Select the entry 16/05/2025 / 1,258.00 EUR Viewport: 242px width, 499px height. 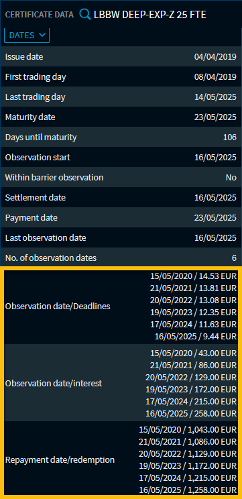click(188, 490)
